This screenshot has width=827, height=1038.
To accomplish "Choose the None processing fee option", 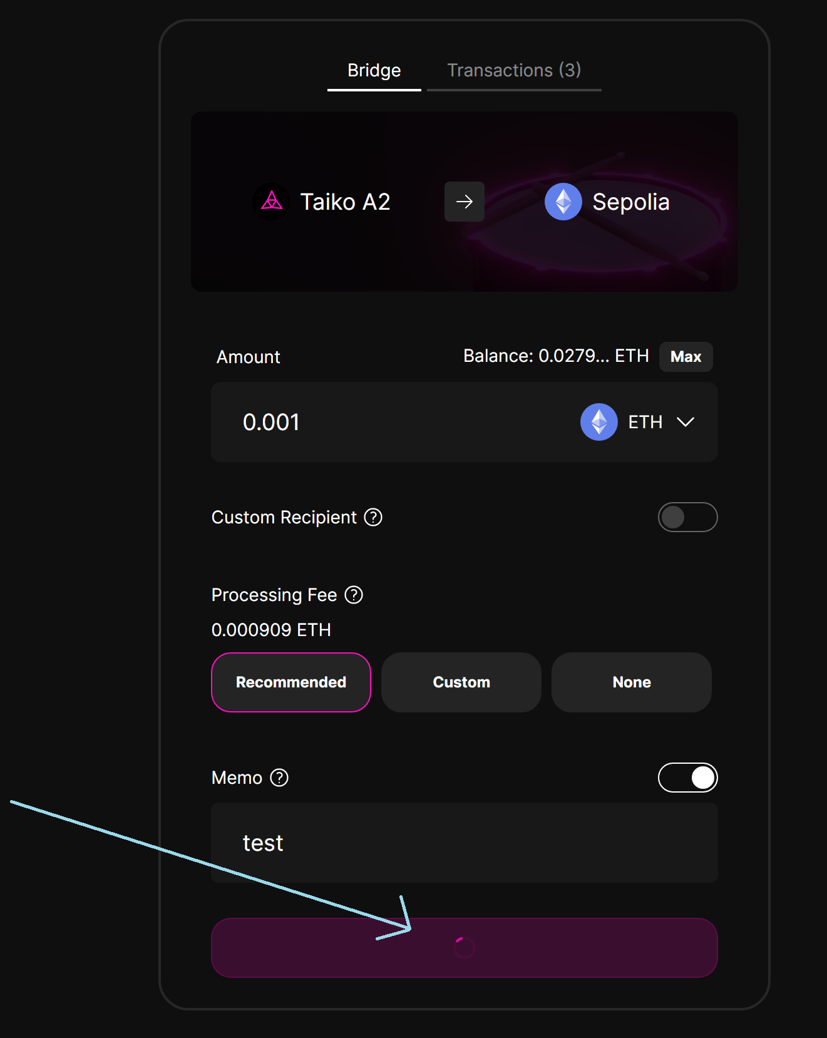I will (630, 682).
